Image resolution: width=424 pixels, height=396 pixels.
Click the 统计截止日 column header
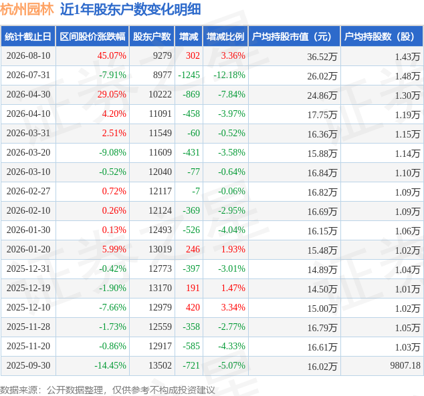28,37
